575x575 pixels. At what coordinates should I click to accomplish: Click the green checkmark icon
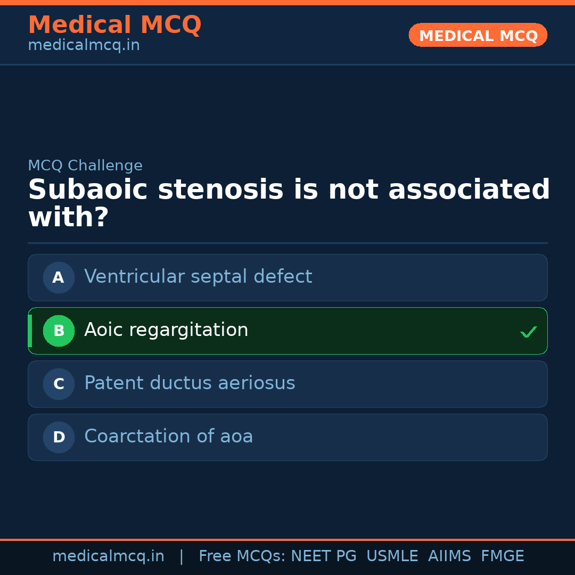[x=528, y=332]
